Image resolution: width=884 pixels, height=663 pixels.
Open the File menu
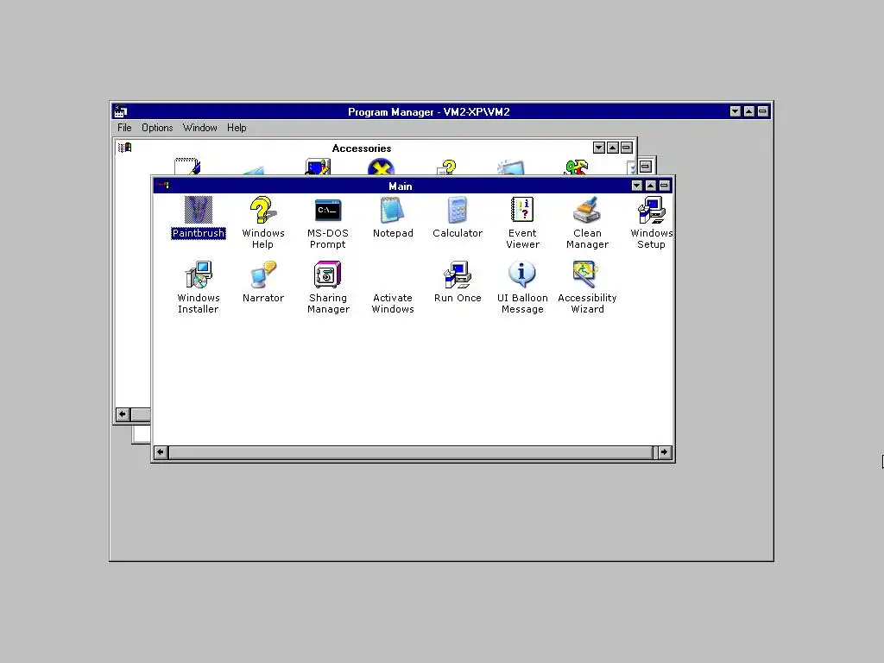[x=124, y=128]
